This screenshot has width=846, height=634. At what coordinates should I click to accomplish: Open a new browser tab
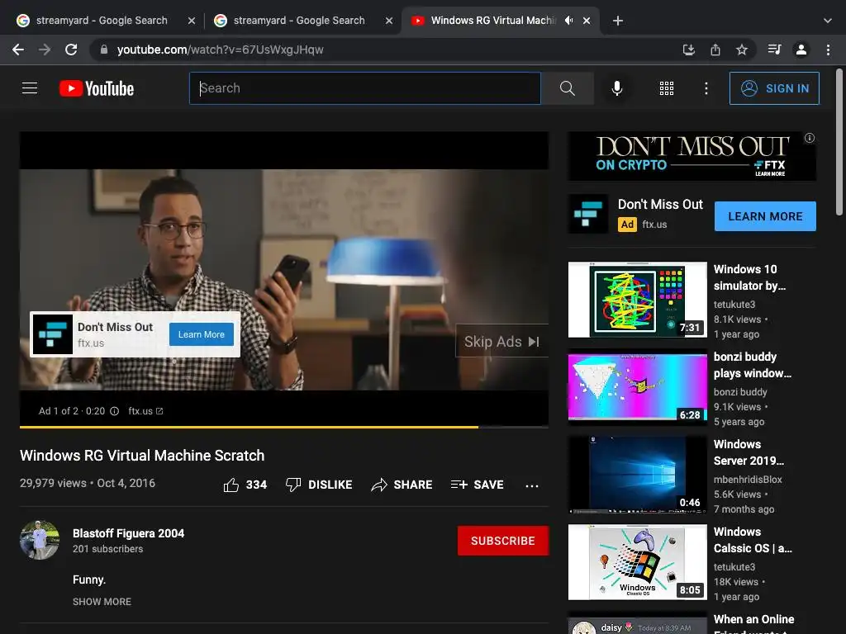pos(618,21)
